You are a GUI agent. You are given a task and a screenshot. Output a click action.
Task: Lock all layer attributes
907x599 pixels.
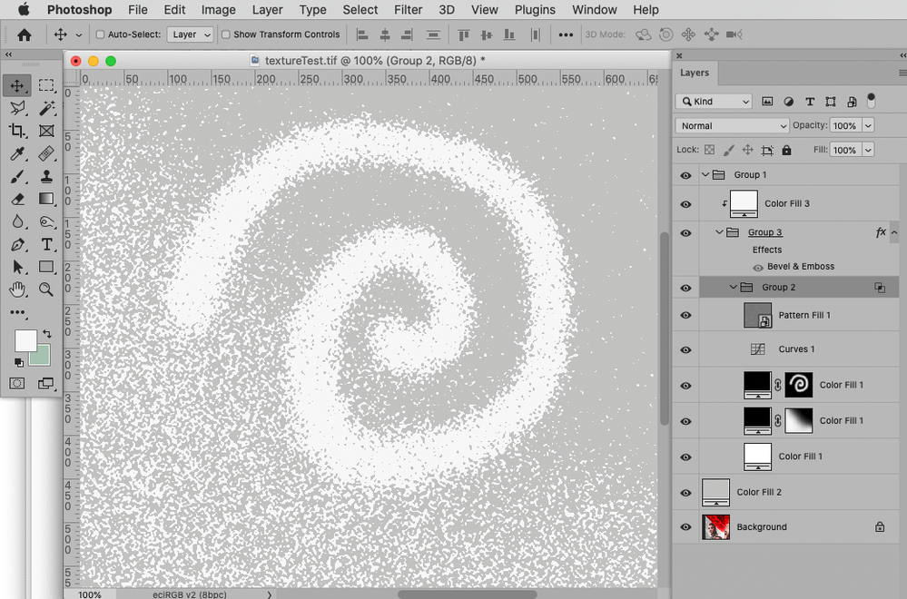point(786,151)
